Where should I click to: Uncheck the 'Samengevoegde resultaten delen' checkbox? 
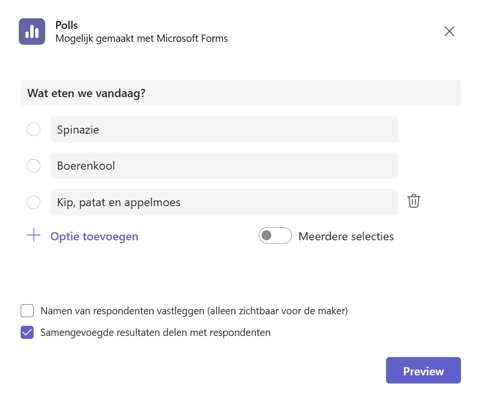click(x=27, y=333)
